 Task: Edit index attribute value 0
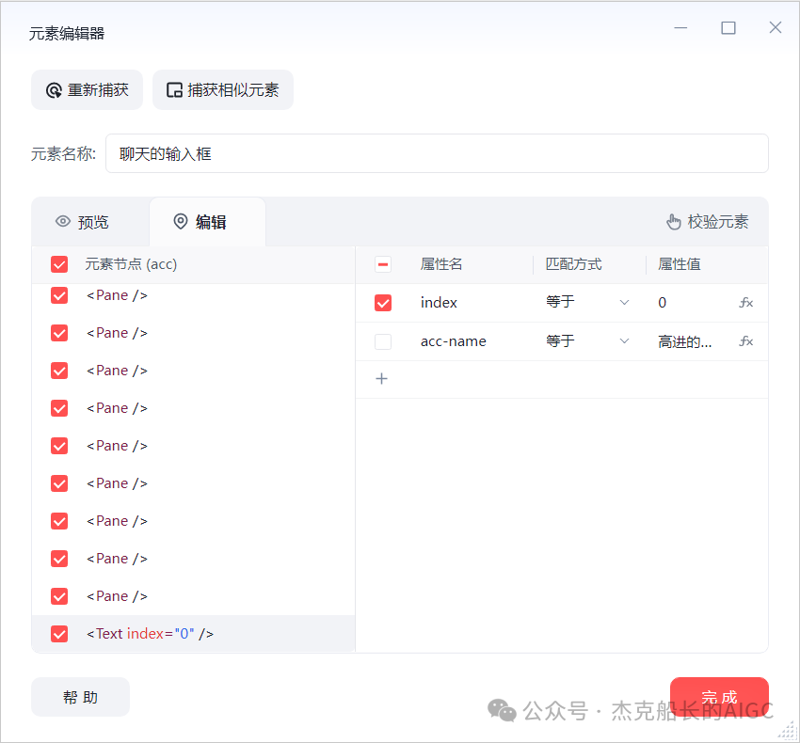point(662,303)
